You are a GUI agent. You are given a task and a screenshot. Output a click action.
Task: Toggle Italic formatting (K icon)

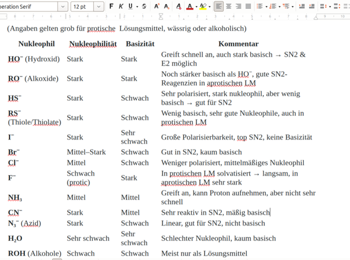(121, 7)
